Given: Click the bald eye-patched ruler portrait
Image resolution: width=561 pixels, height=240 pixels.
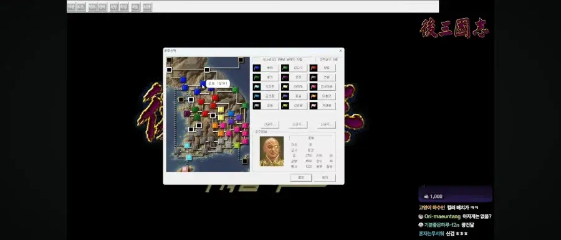Looking at the screenshot, I should pos(272,152).
